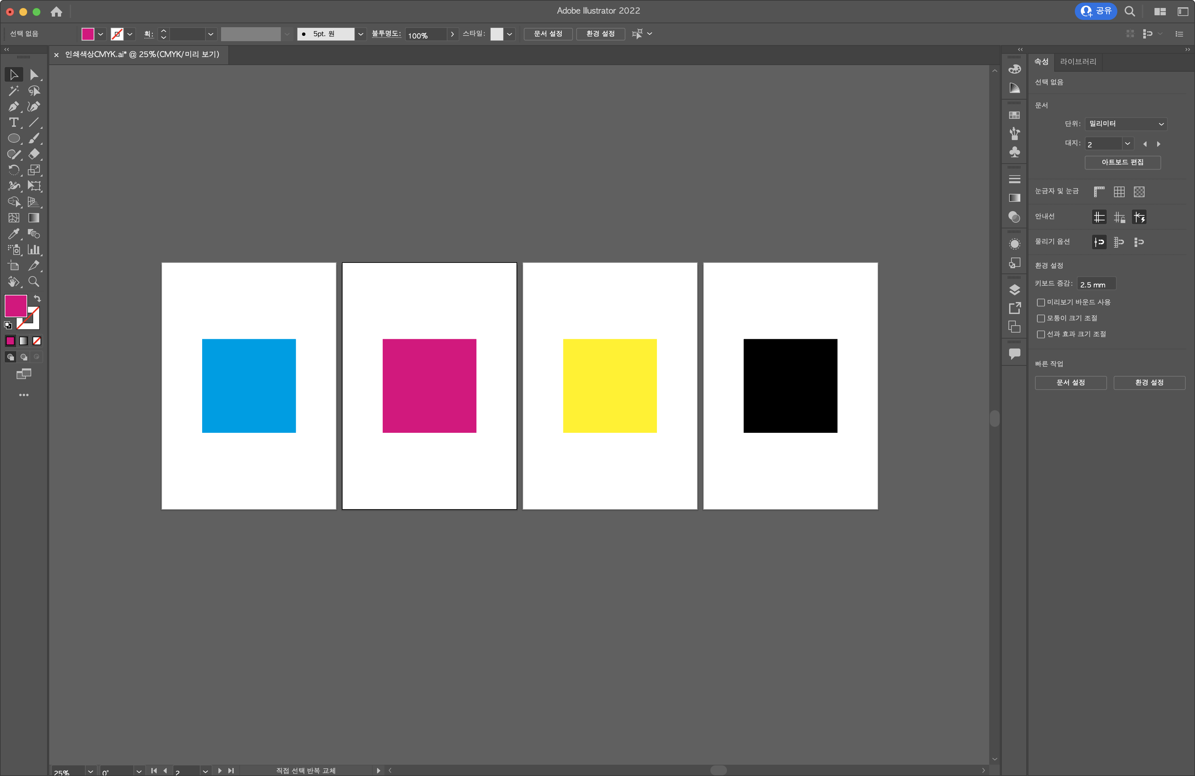Screen dimensions: 1195x776
Task: Select the Pen tool
Action: pos(14,107)
